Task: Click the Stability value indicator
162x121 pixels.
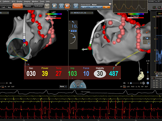Action: pyautogui.click(x=100, y=73)
